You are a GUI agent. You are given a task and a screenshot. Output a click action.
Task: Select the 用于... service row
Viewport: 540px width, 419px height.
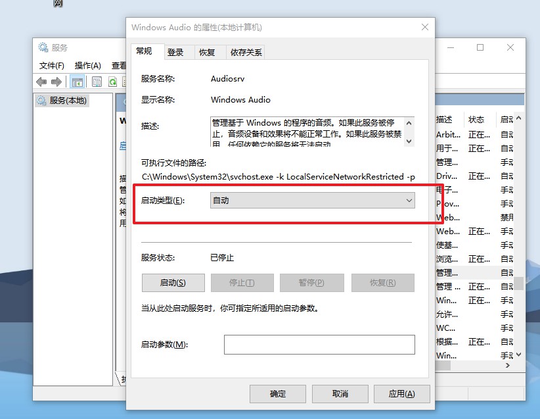click(474, 148)
